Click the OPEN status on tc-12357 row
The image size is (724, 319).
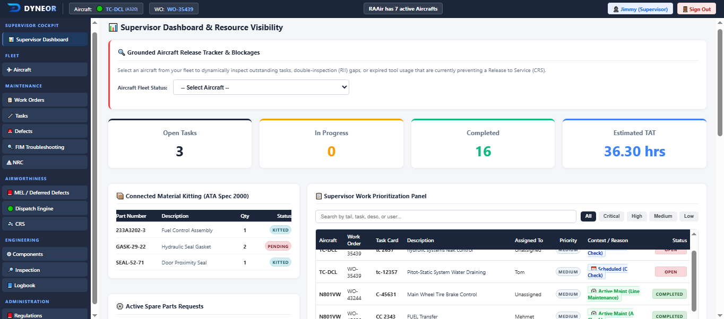coord(671,272)
